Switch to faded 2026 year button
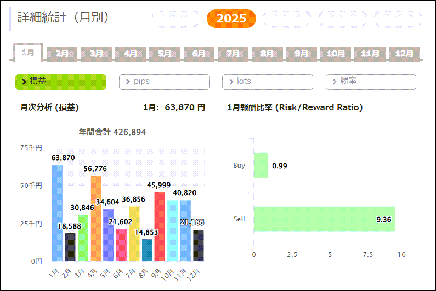This screenshot has width=436, height=291. [x=175, y=19]
